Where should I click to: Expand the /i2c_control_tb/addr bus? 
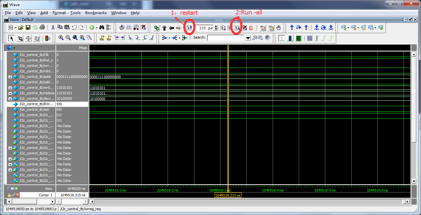(x=10, y=77)
